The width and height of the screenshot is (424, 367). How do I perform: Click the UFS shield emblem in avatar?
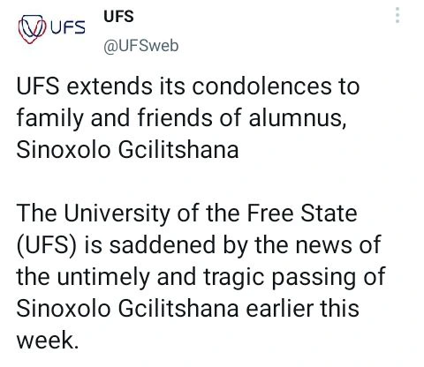(32, 29)
